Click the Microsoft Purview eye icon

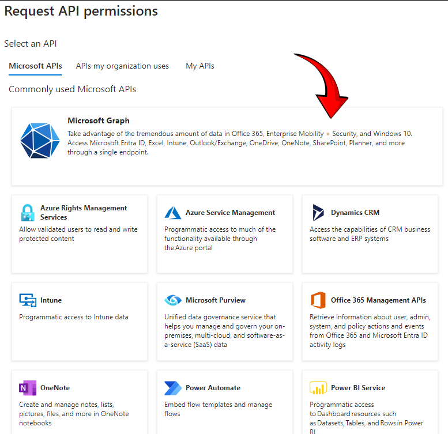pyautogui.click(x=173, y=300)
